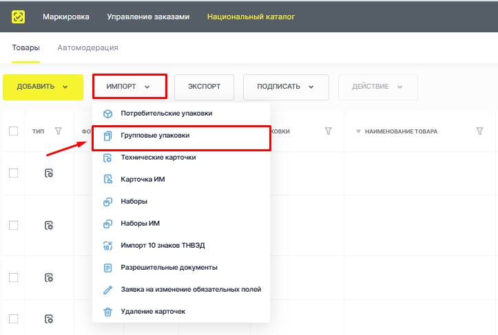Expand the ДОБАВИТЬ dropdown button
This screenshot has height=335, width=498.
pyautogui.click(x=43, y=87)
